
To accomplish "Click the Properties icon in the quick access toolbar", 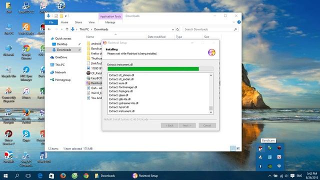I will [56, 16].
